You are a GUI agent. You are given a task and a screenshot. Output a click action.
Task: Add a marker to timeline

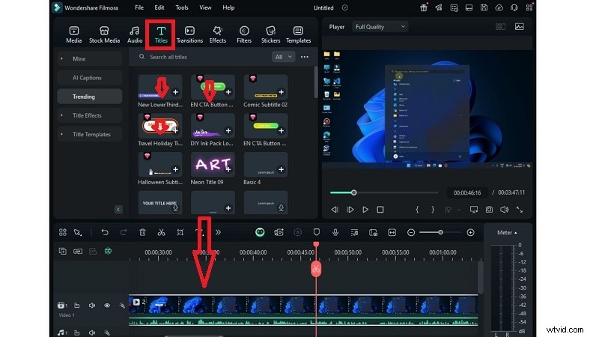[x=316, y=232]
